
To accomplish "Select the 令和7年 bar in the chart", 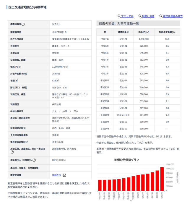I will [x=162, y=179].
